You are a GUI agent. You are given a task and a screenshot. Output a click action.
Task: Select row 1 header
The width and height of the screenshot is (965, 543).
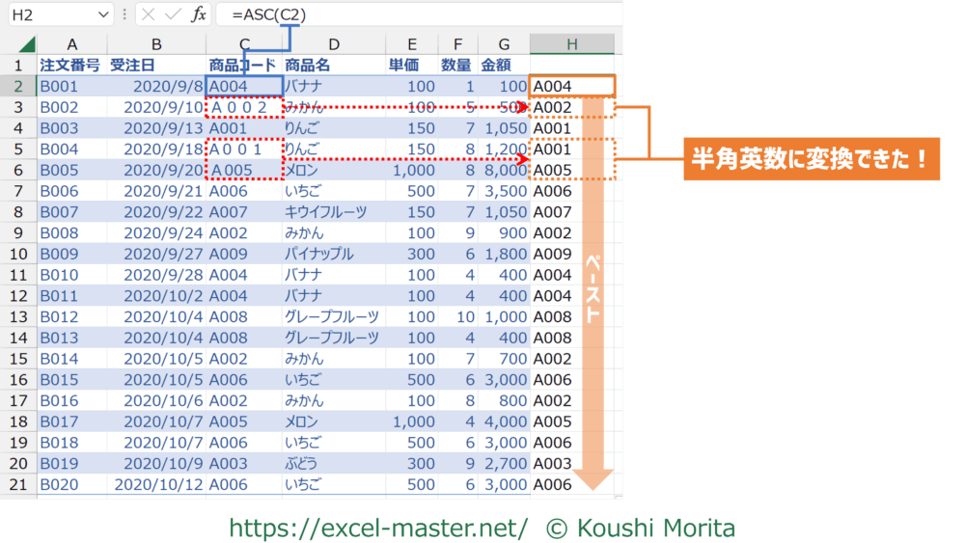(18, 66)
